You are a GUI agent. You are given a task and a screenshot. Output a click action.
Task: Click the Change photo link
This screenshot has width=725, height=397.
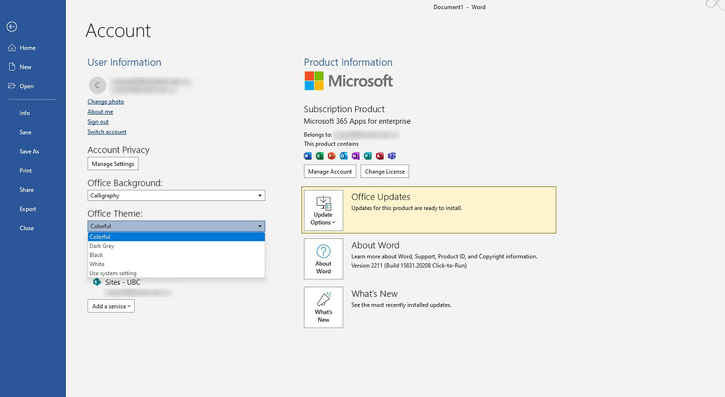pyautogui.click(x=106, y=102)
